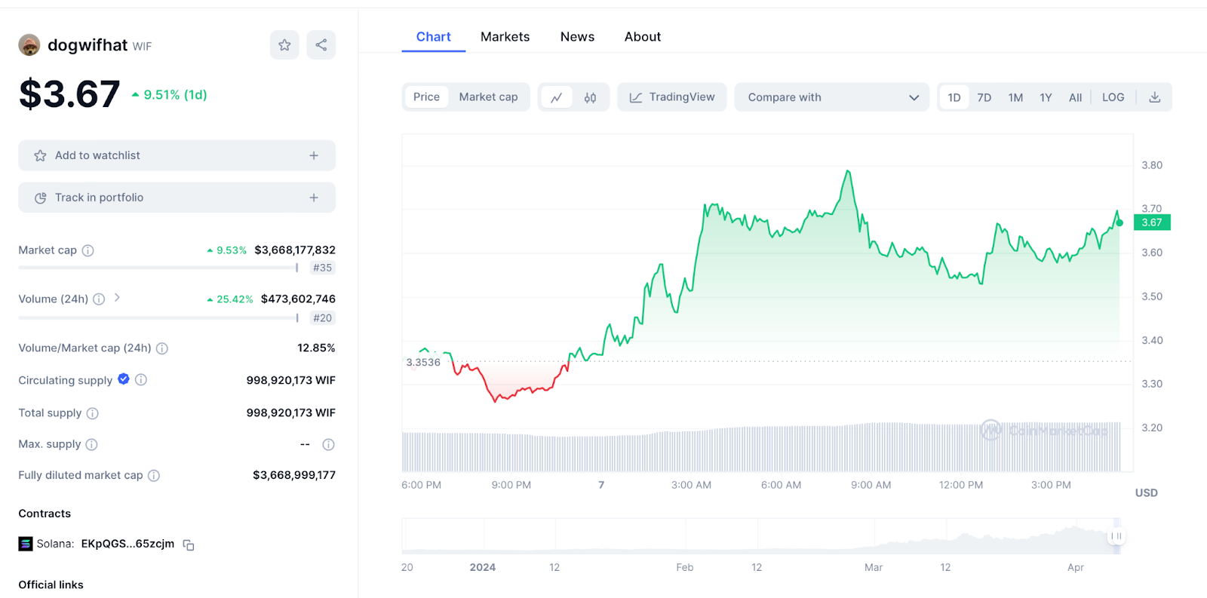Switch to the Chart tab
This screenshot has width=1207, height=598.
(434, 37)
